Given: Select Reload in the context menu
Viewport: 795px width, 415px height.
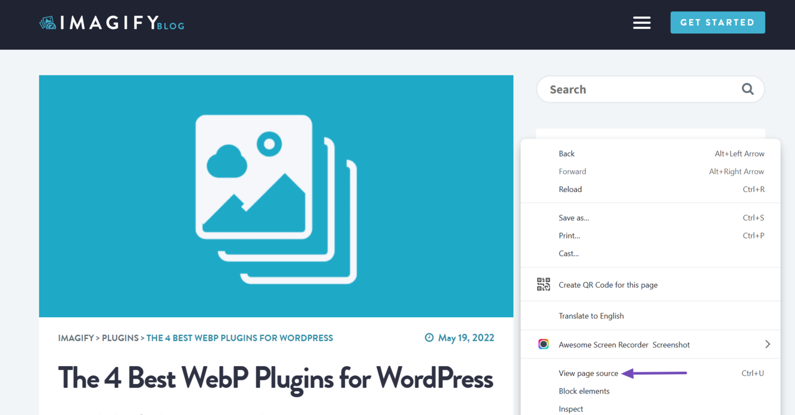Looking at the screenshot, I should [x=570, y=190].
